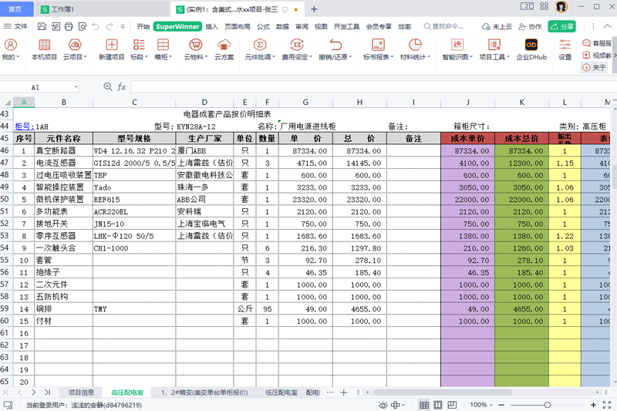Viewport: 617px width, 411px height.
Task: Click the formula bar input field
Action: click(x=370, y=87)
